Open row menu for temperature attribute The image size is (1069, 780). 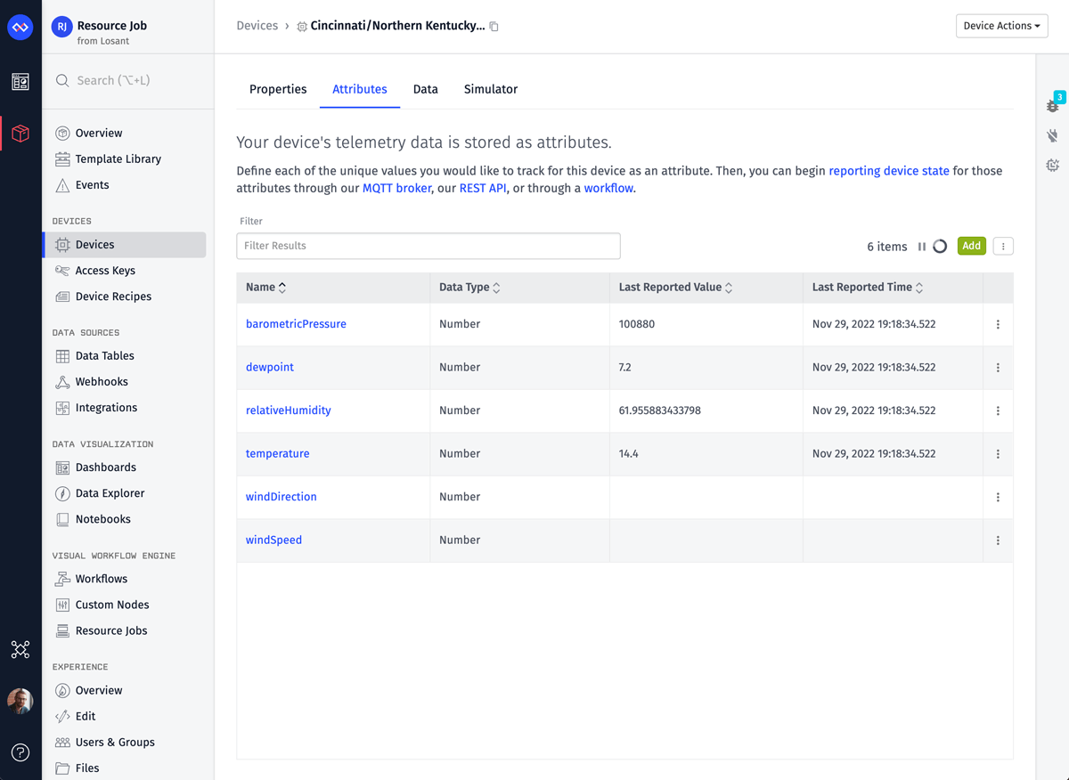(998, 454)
